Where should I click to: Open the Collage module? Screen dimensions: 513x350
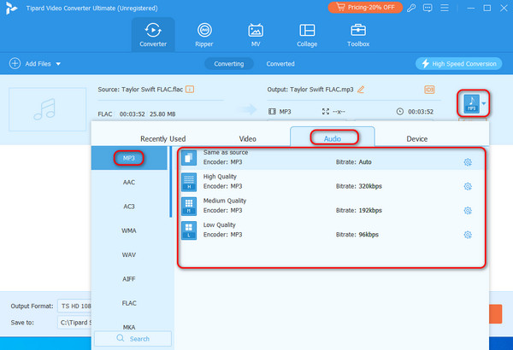coord(307,35)
